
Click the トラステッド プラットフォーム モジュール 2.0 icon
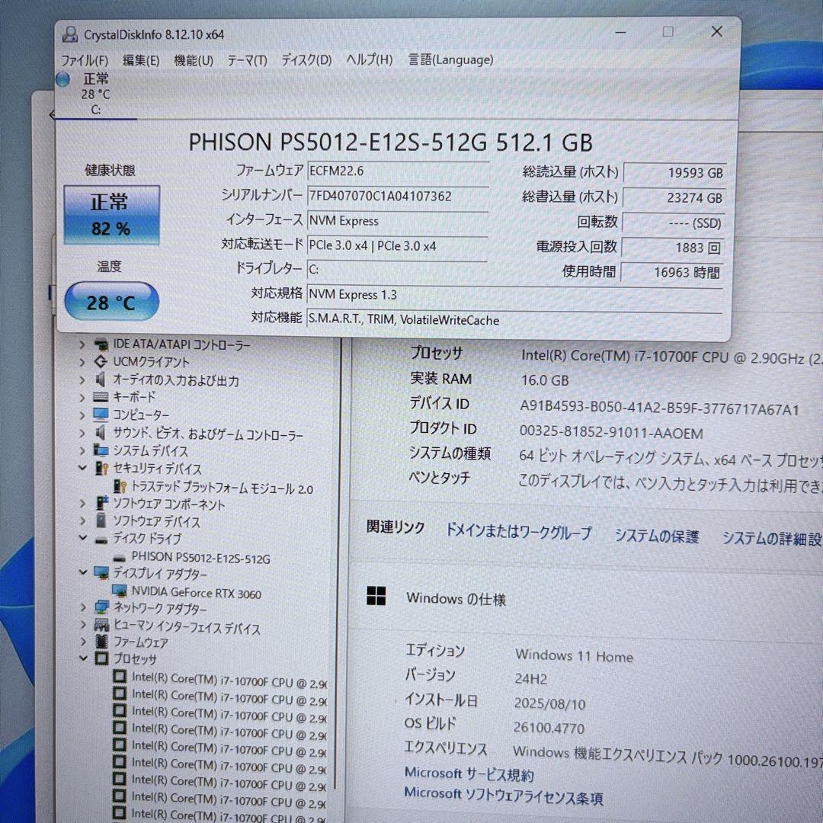point(120,486)
